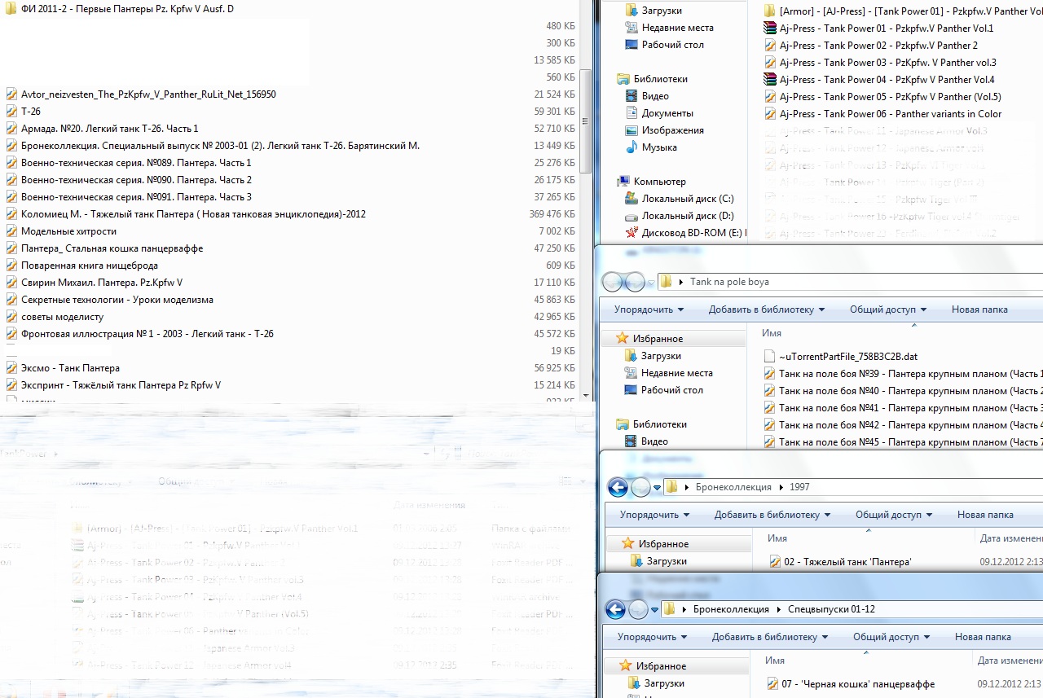This screenshot has width=1043, height=698.
Task: Open Музыка library in the sidebar
Action: [x=659, y=147]
